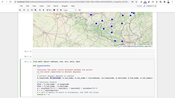Click the translate extension icon

161,2
